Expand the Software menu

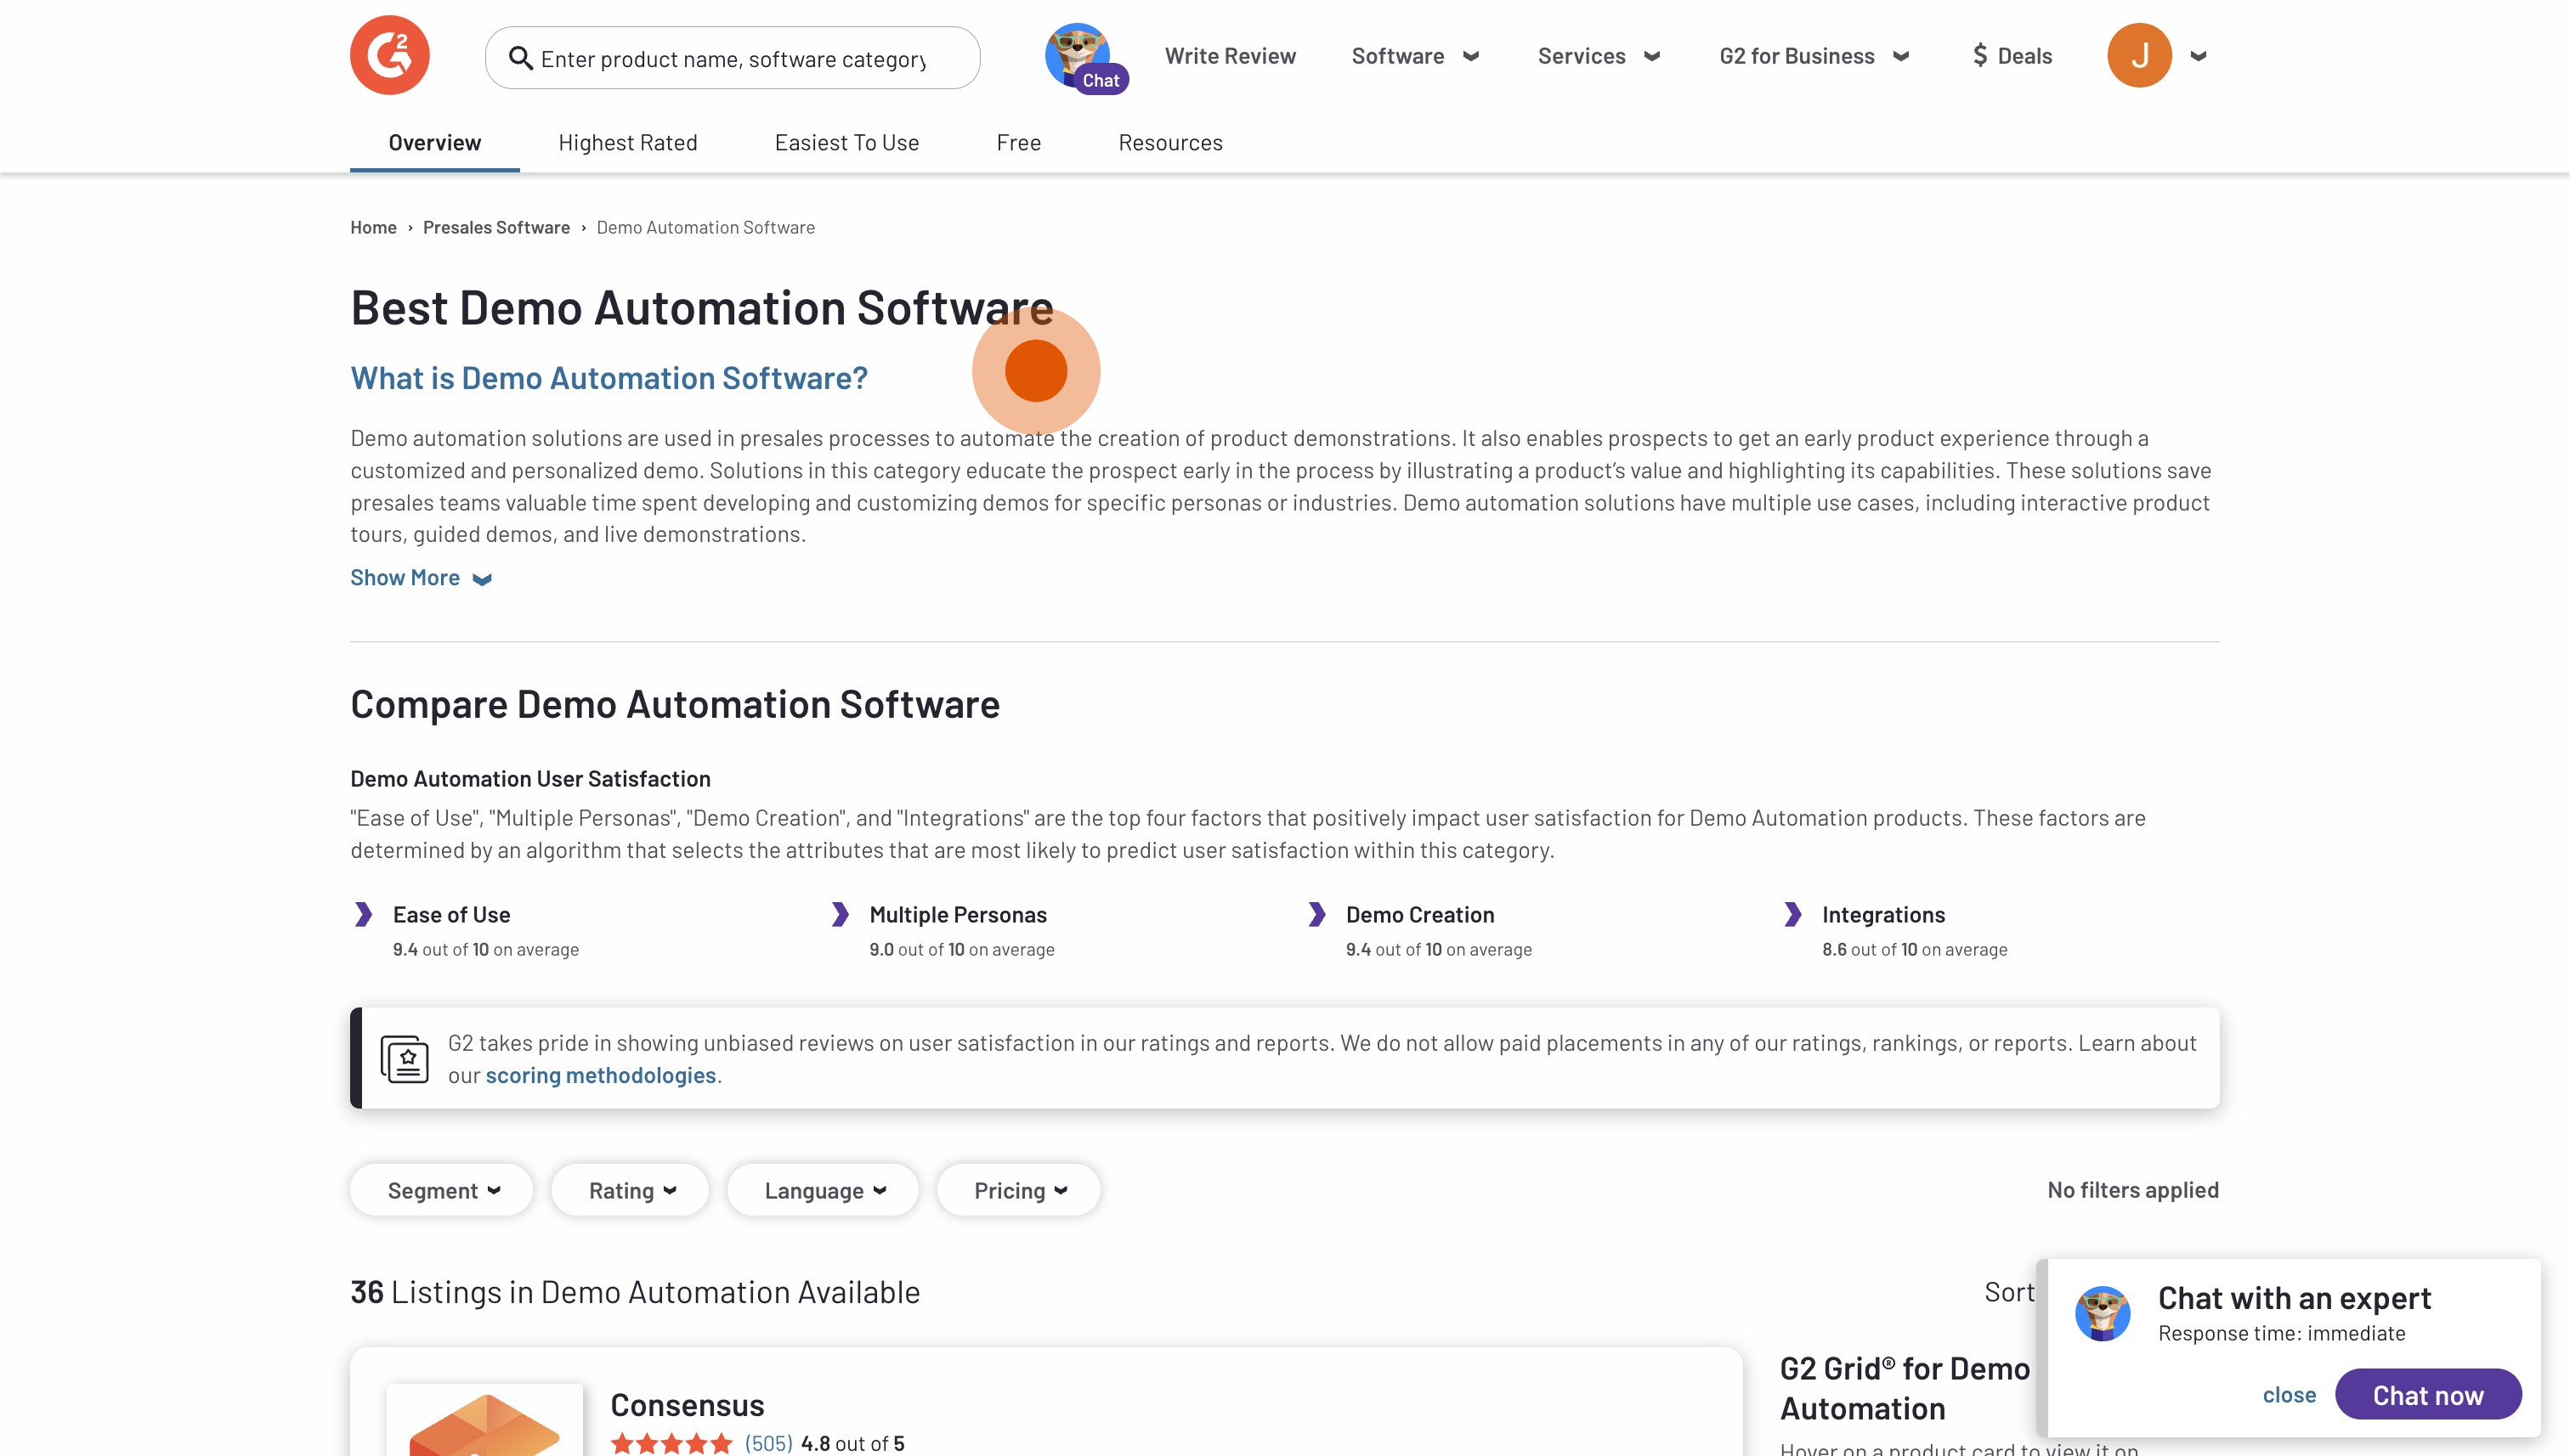[1414, 56]
